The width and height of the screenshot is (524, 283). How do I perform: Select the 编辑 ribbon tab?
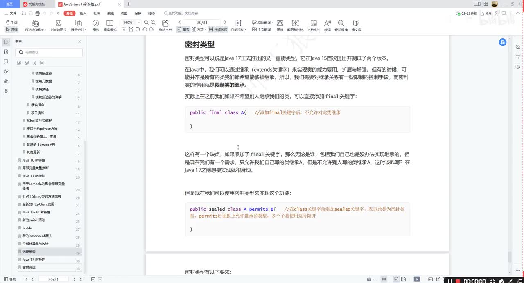point(111,13)
